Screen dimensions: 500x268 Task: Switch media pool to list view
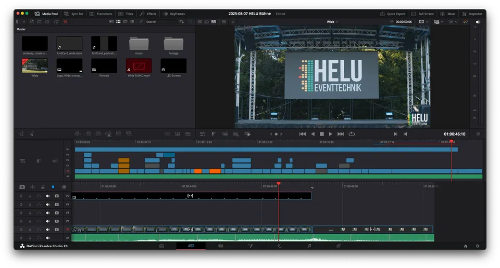click(132, 22)
